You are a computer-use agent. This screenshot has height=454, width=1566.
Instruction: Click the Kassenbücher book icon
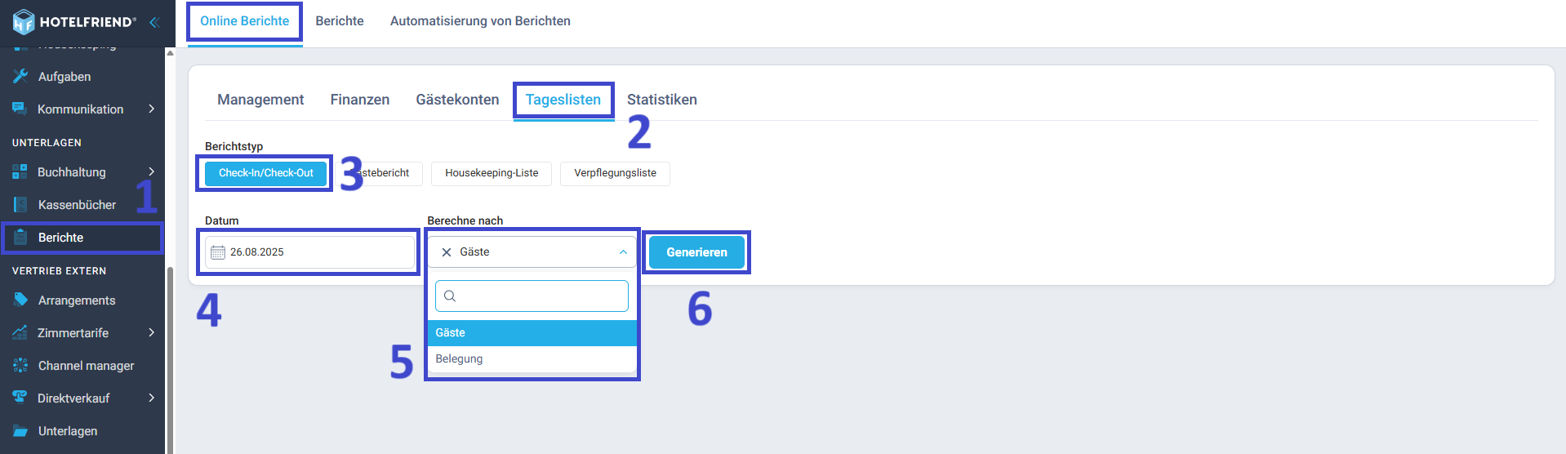20,204
